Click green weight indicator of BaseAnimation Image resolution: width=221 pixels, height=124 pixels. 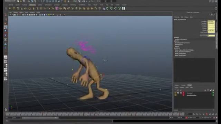click(213, 95)
